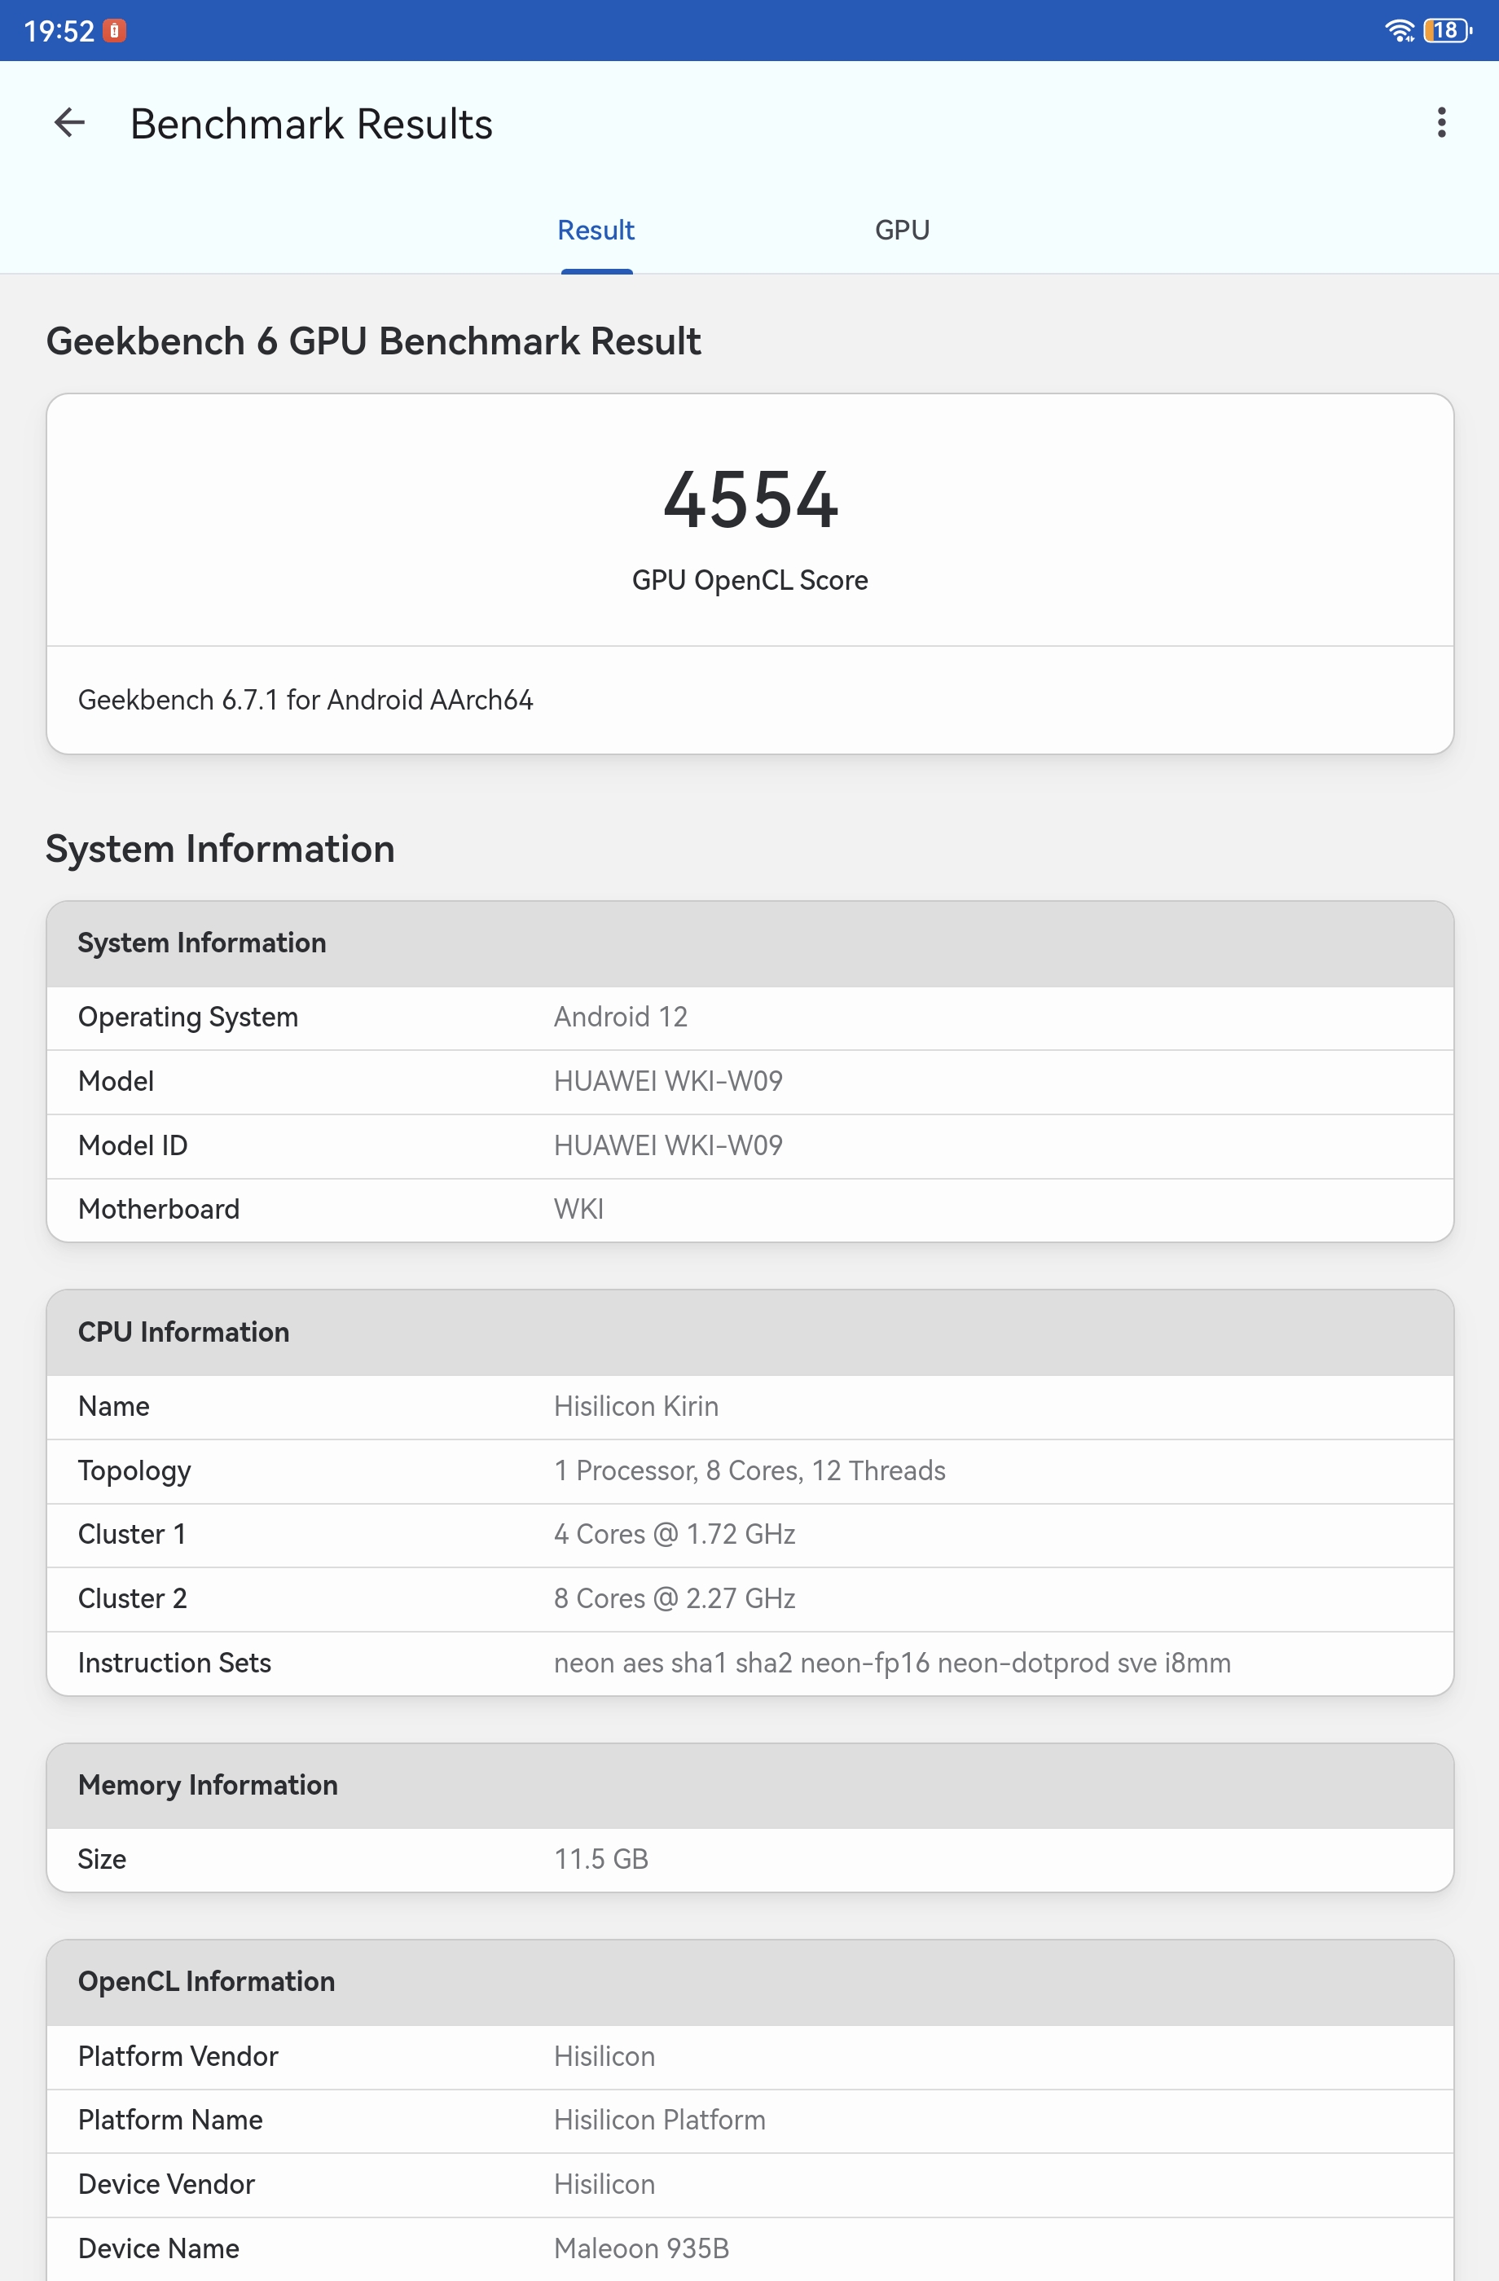Image resolution: width=1499 pixels, height=2281 pixels.
Task: Open the three-dot overflow menu
Action: tap(1440, 123)
